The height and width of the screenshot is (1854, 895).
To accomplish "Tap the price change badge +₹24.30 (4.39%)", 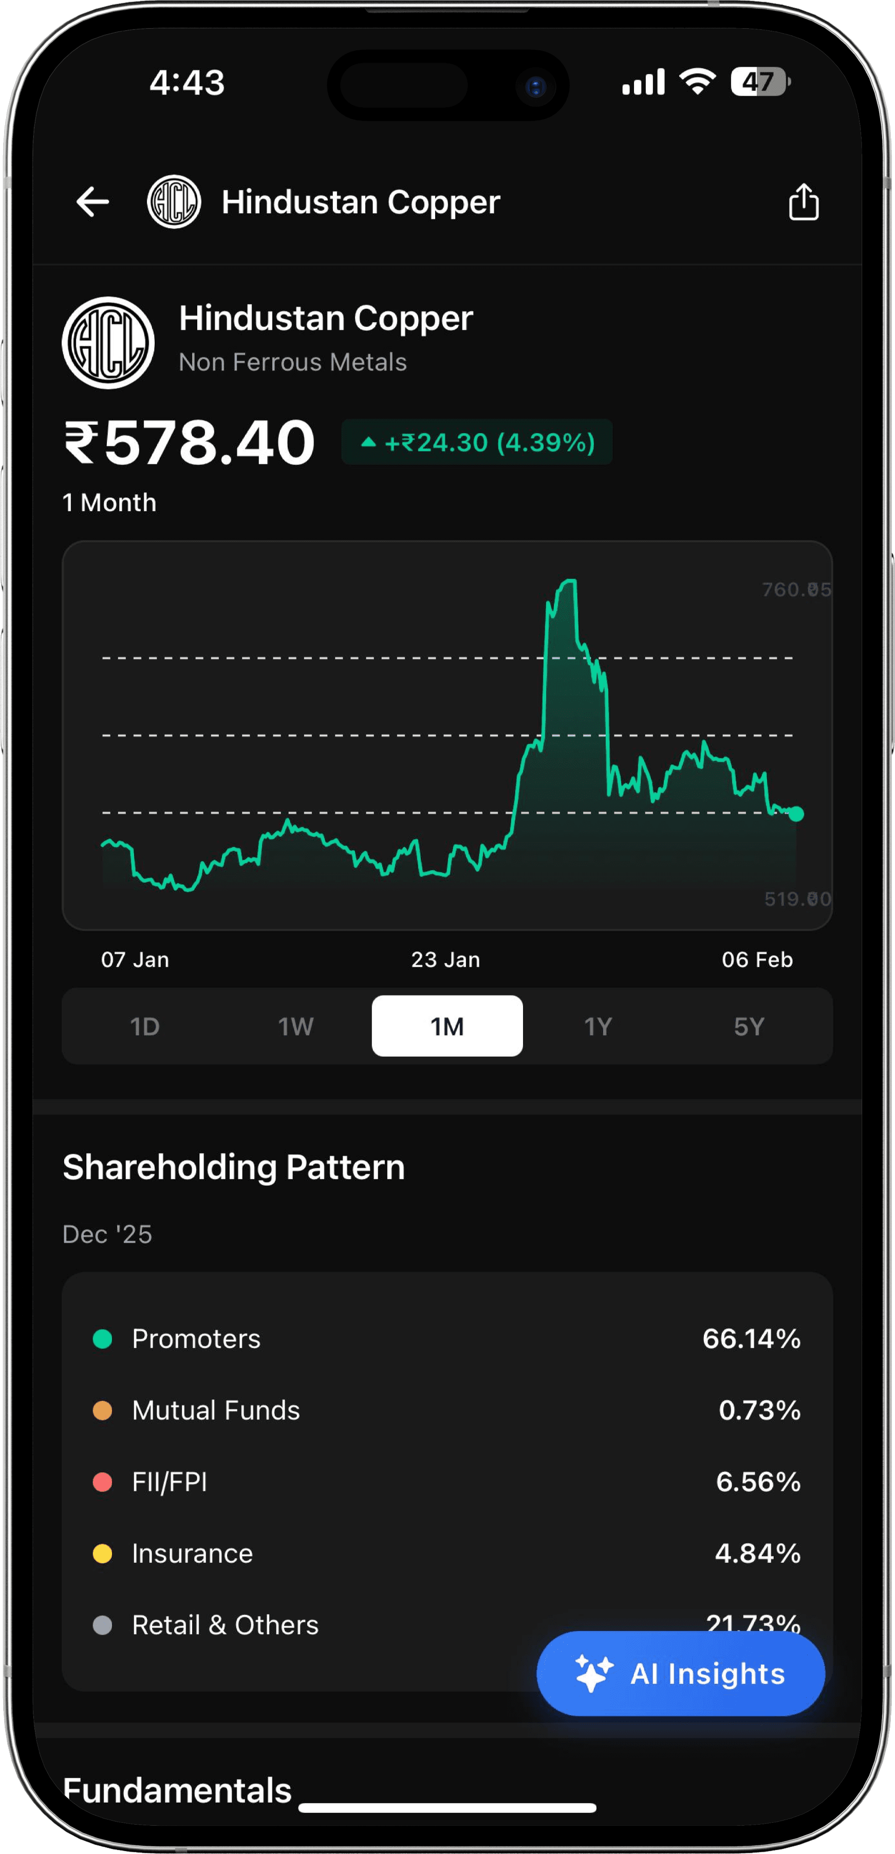I will click(x=477, y=443).
